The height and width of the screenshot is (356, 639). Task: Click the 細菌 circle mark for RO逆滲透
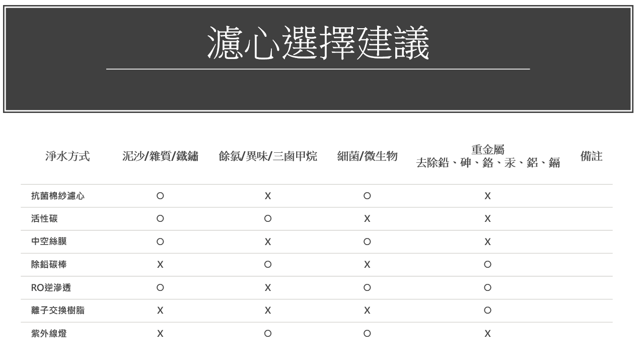point(367,287)
